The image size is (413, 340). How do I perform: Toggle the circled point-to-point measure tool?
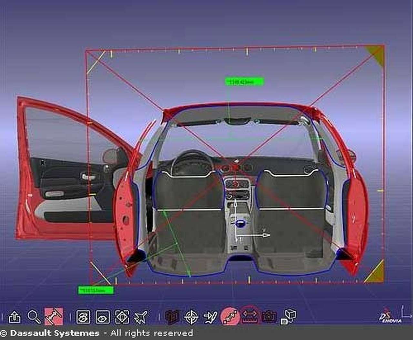click(x=230, y=316)
